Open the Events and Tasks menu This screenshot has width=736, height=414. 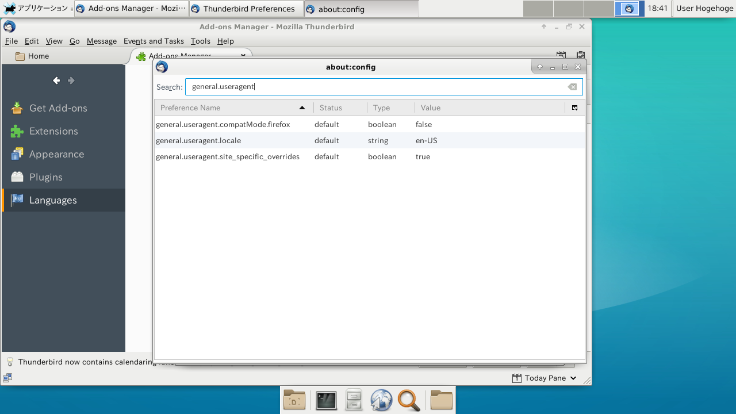tap(154, 41)
